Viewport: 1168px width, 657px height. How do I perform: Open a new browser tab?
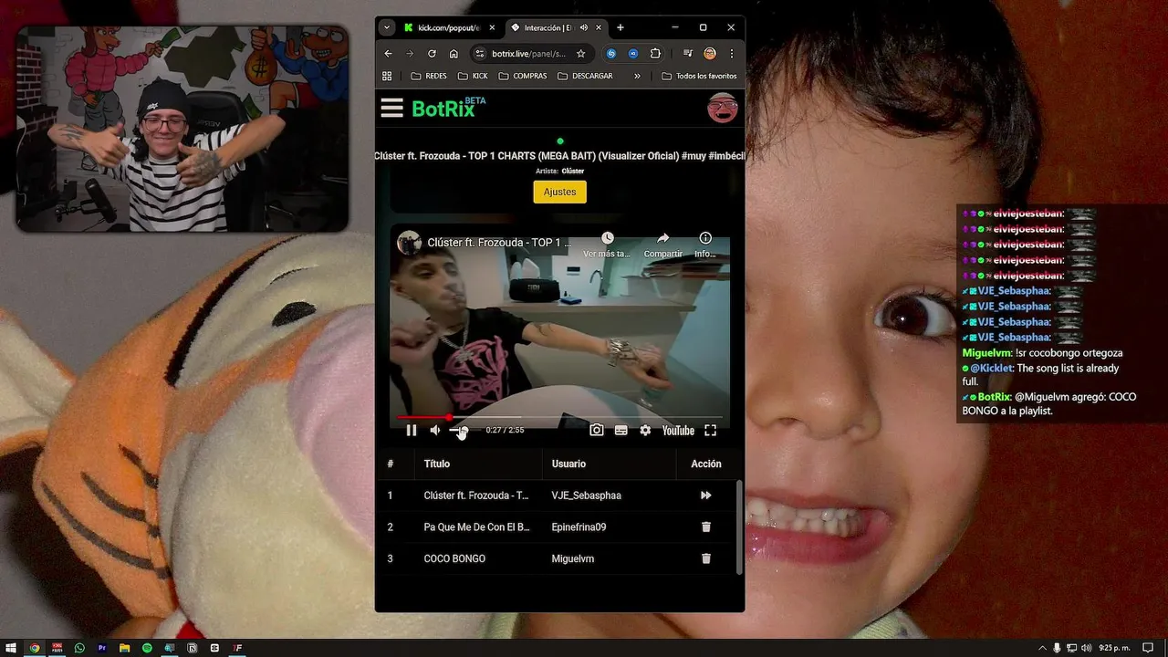pyautogui.click(x=620, y=27)
